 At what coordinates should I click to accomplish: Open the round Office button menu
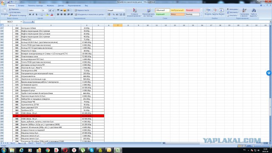(x=3, y=3)
